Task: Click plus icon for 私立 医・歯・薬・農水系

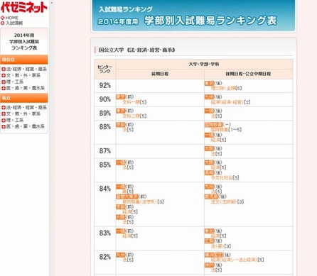Action: click(4, 127)
